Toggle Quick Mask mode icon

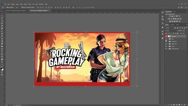tap(2, 72)
